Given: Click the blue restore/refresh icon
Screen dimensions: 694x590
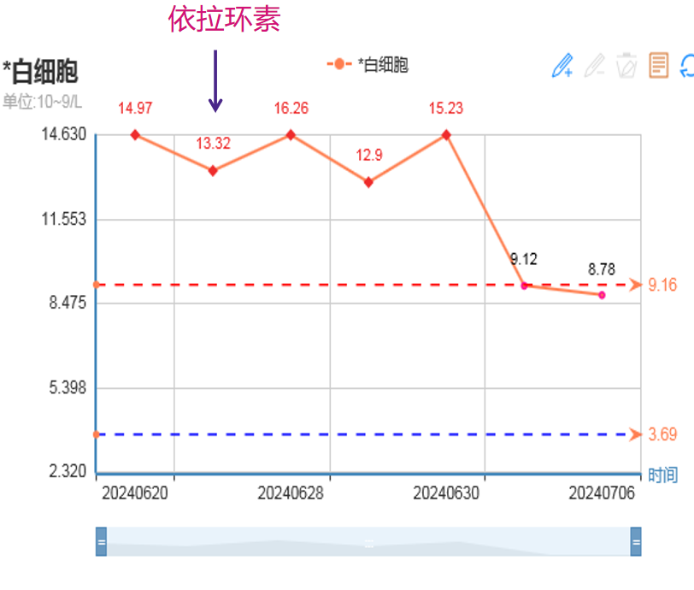Looking at the screenshot, I should [x=686, y=65].
